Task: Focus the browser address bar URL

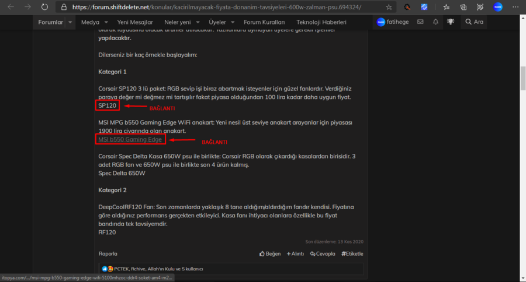Action: click(217, 7)
